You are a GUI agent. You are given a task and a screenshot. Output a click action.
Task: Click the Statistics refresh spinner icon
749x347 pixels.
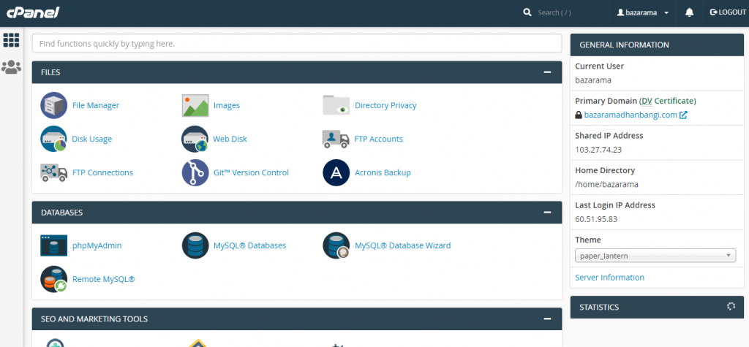[731, 306]
